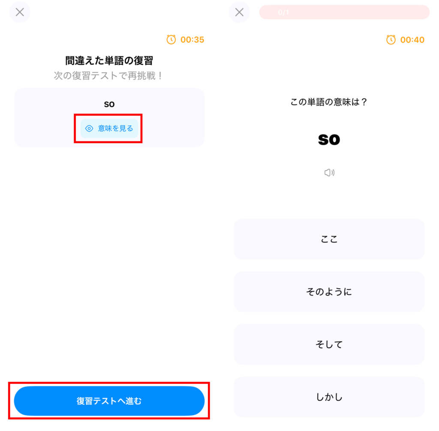This screenshot has width=439, height=431.
Task: Choose the answer ここ
Action: 329,239
